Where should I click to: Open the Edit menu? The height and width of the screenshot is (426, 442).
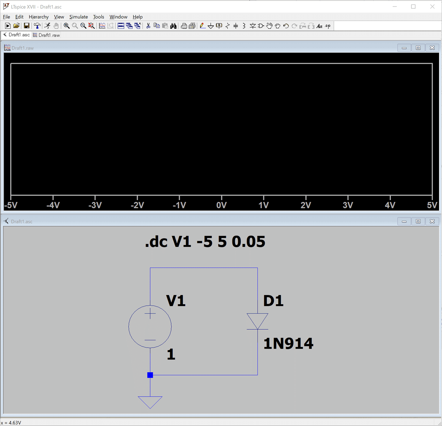pos(19,17)
